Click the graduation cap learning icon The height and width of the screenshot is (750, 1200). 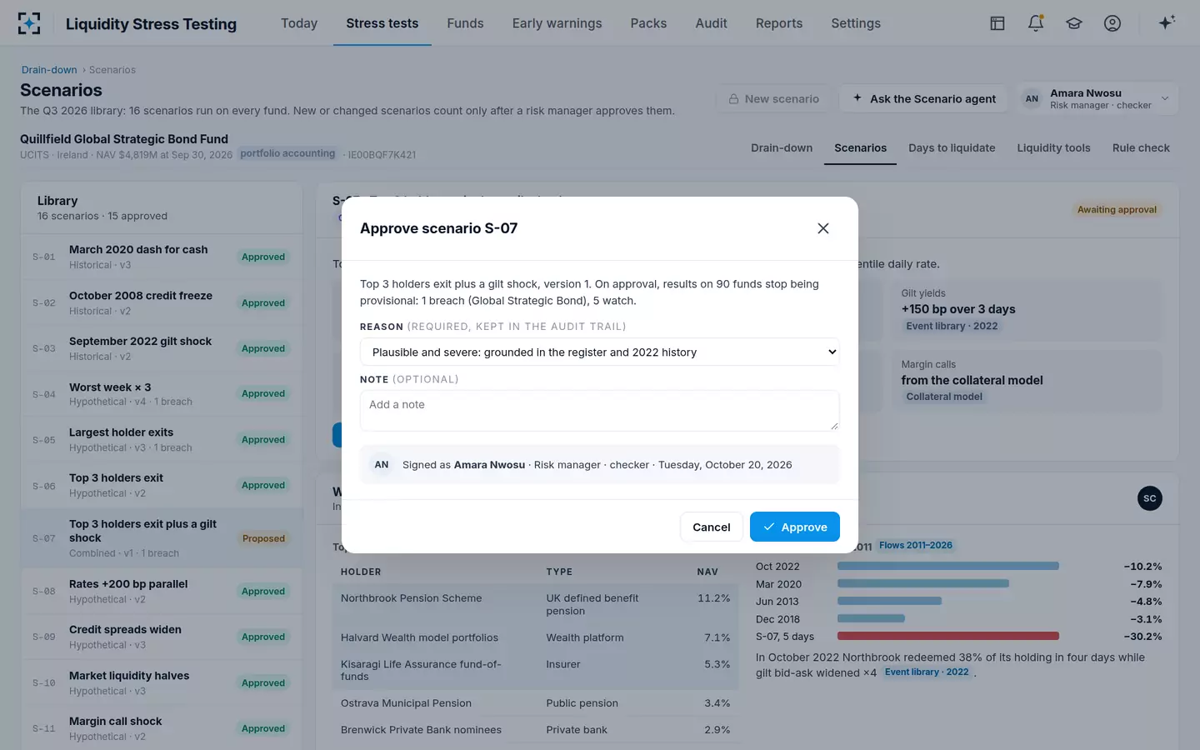pos(1074,23)
